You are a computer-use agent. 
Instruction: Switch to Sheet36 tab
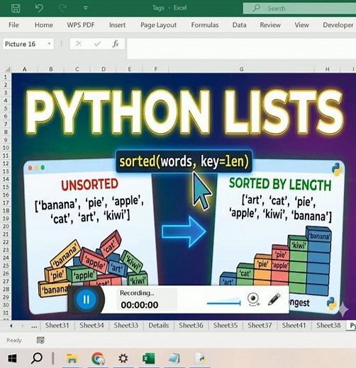coord(191,326)
